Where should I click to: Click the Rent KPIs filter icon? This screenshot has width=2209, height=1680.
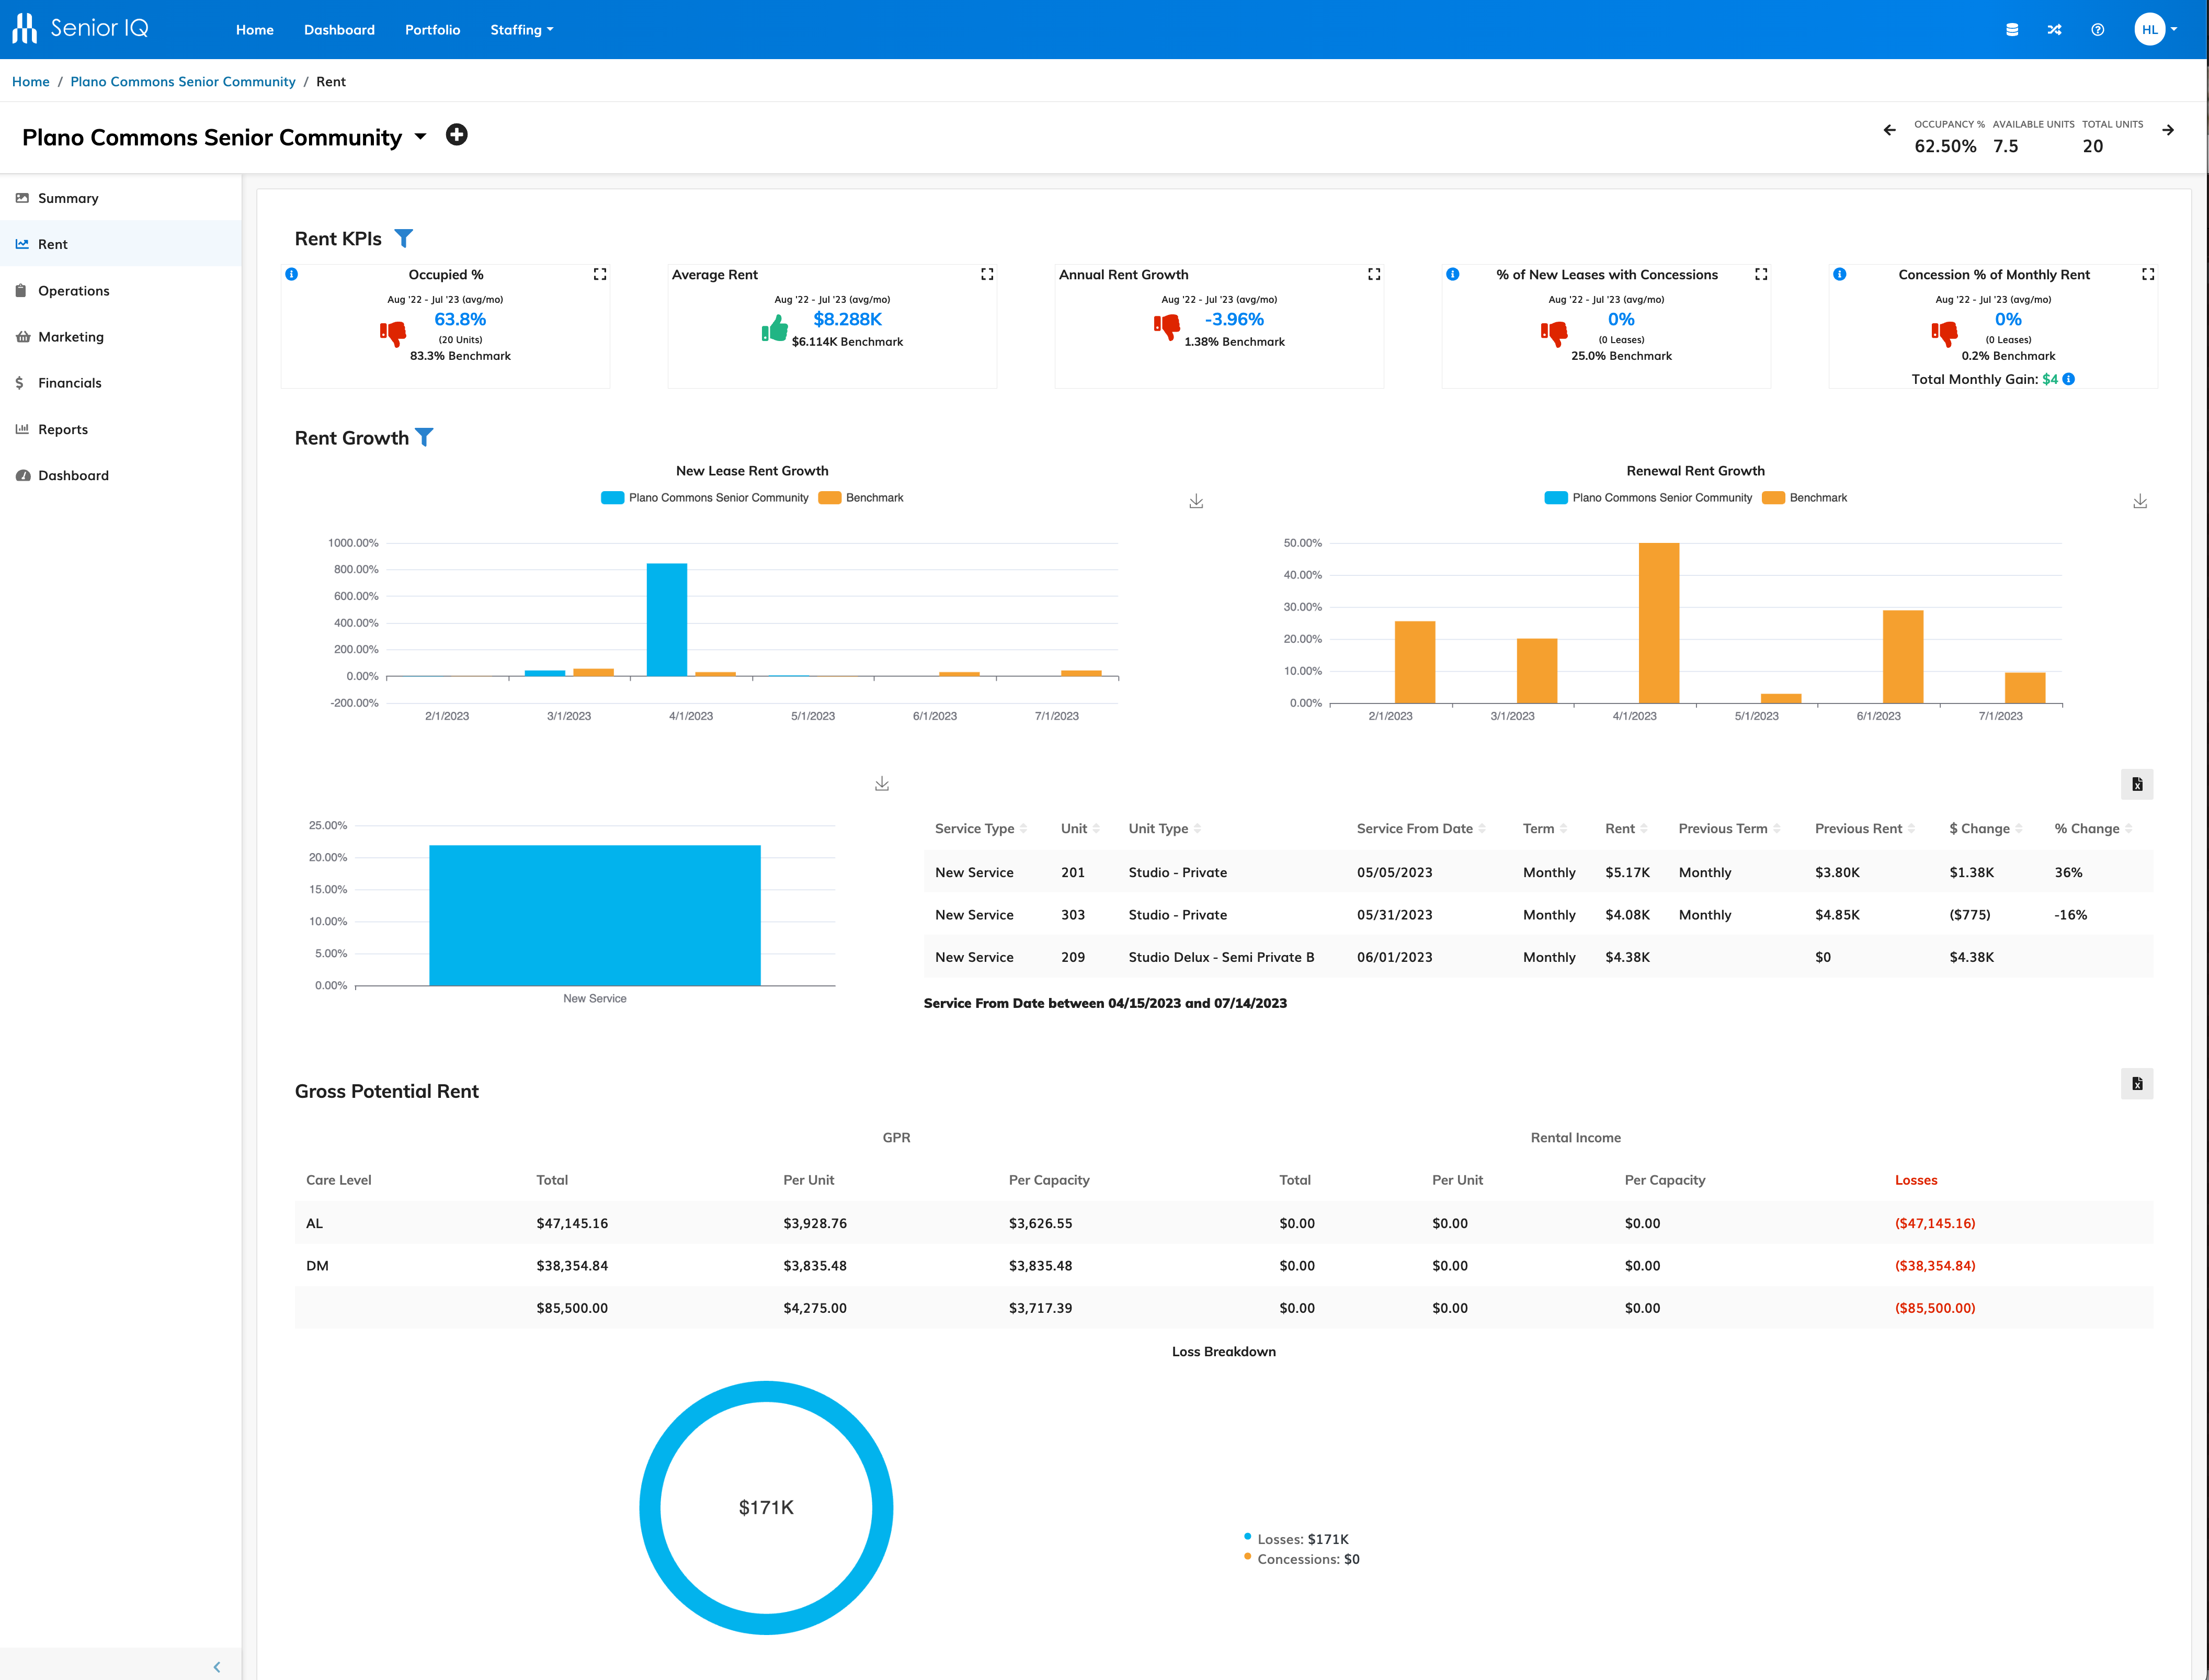(404, 238)
